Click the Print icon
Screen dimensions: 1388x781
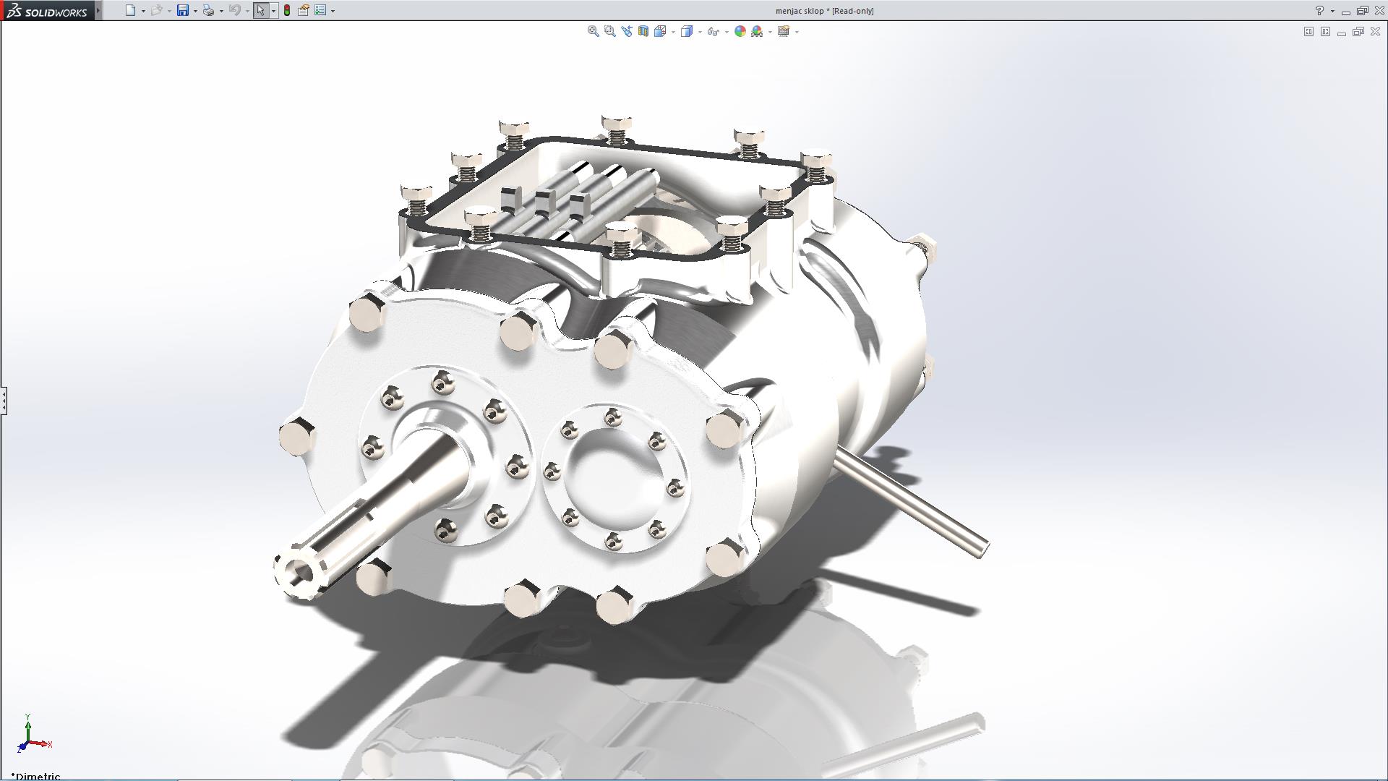(208, 10)
